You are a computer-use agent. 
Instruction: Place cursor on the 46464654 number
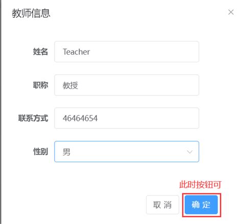tap(80, 118)
